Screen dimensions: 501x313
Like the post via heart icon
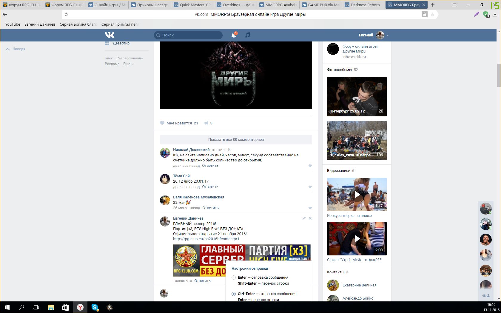point(162,123)
